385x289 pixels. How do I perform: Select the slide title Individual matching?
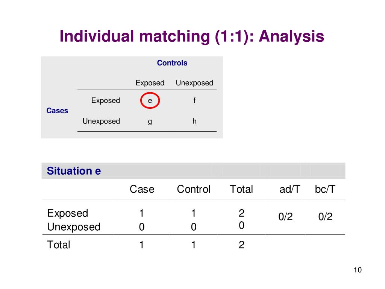pyautogui.click(x=192, y=37)
